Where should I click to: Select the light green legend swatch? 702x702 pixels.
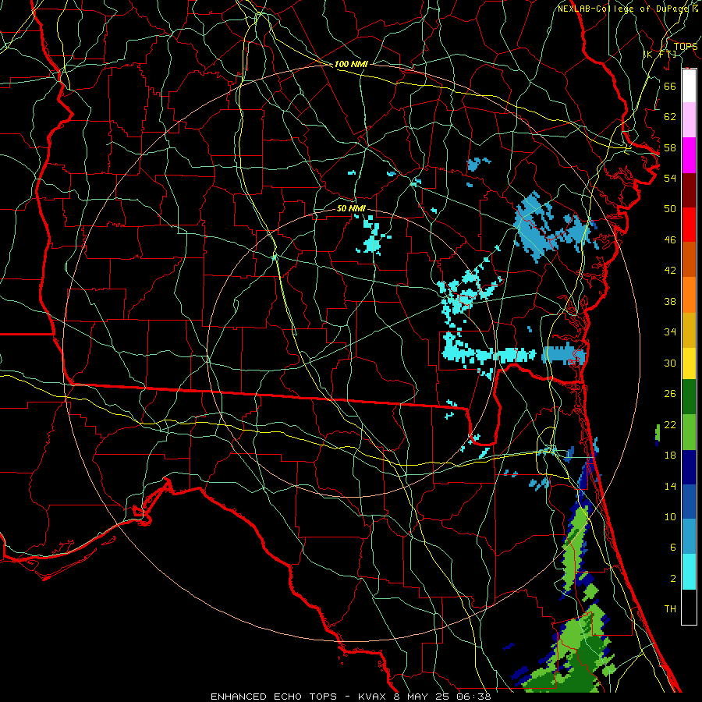pyautogui.click(x=689, y=432)
